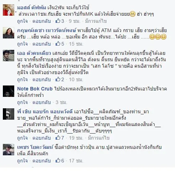This screenshot has width=175, height=187.
Task: Open เพชร โยดะวัฒน์'s profile picture
Action: coord(9,150)
